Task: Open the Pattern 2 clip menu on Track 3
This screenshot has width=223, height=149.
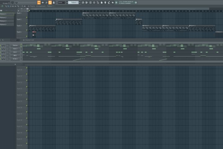Action: coord(30,26)
